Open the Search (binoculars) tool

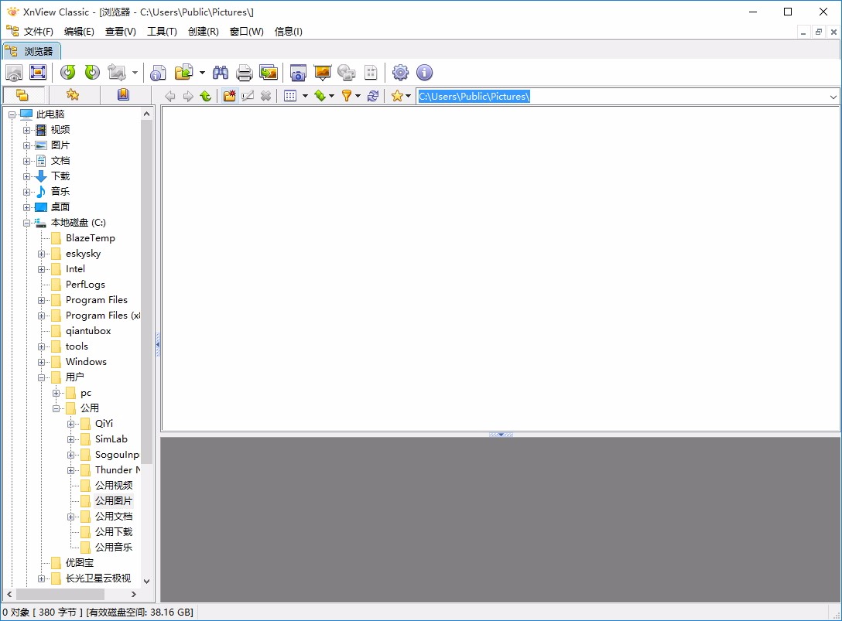pyautogui.click(x=221, y=72)
